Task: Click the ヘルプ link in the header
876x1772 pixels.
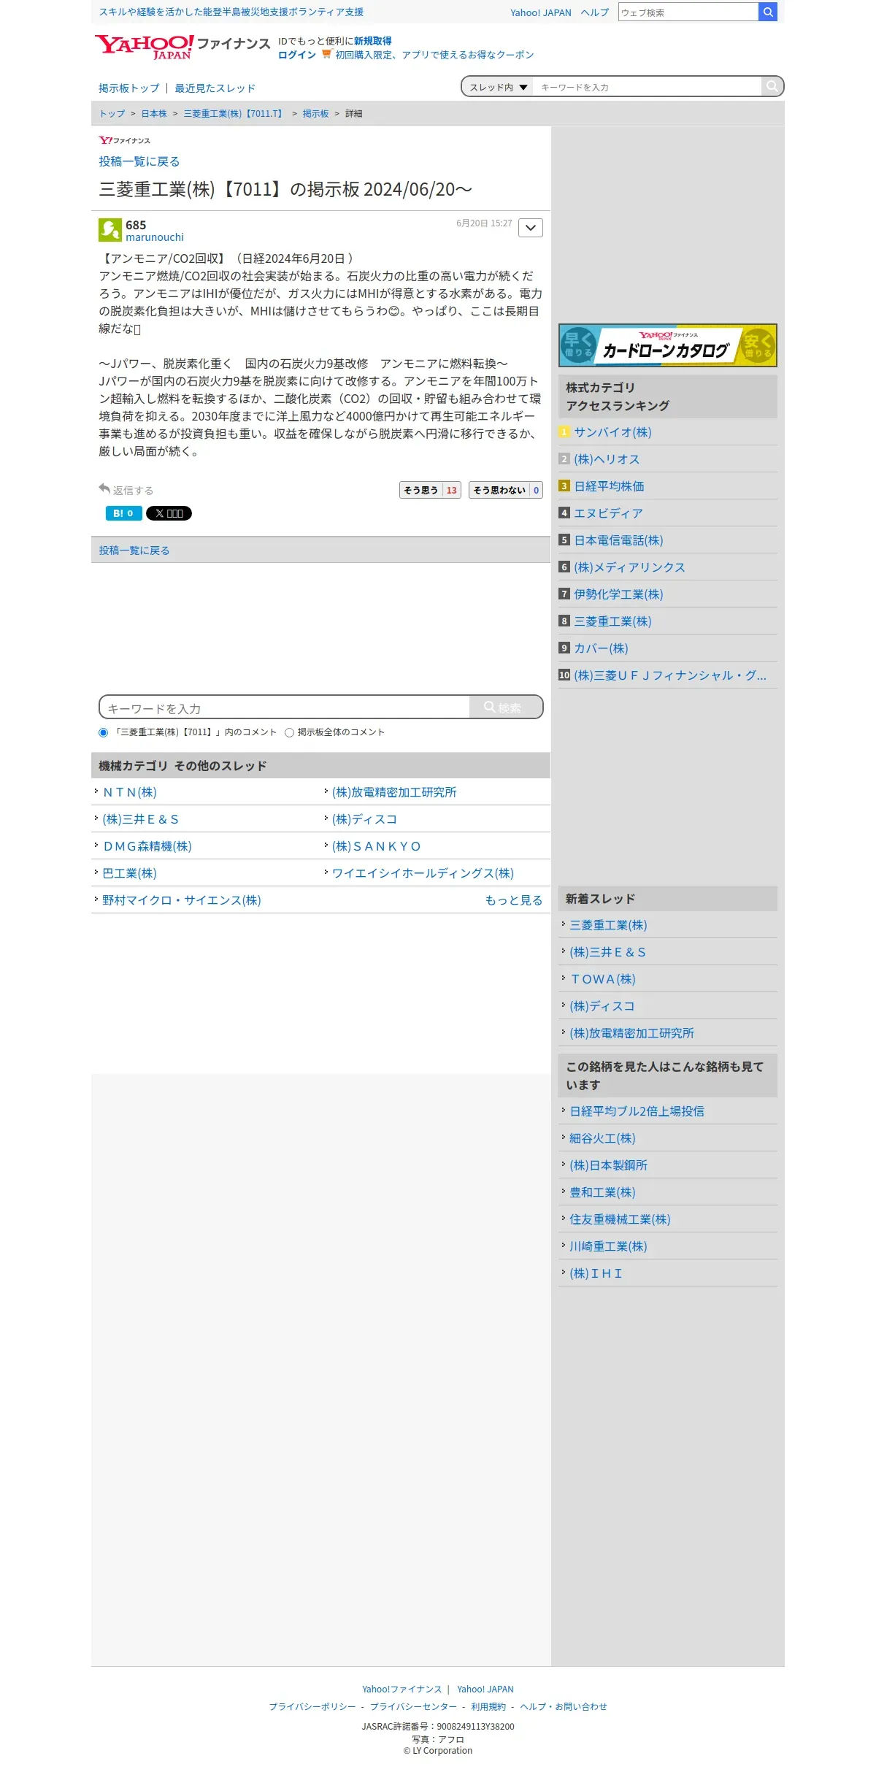Action: tap(595, 12)
